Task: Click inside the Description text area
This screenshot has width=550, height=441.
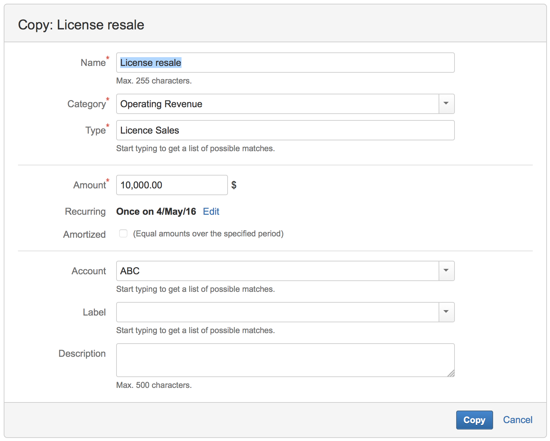Action: click(x=284, y=360)
